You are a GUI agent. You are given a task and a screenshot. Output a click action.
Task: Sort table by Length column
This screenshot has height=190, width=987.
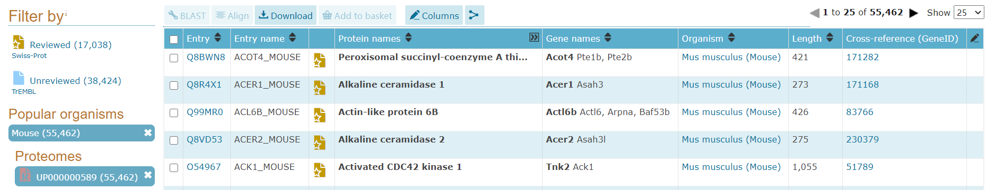(830, 37)
